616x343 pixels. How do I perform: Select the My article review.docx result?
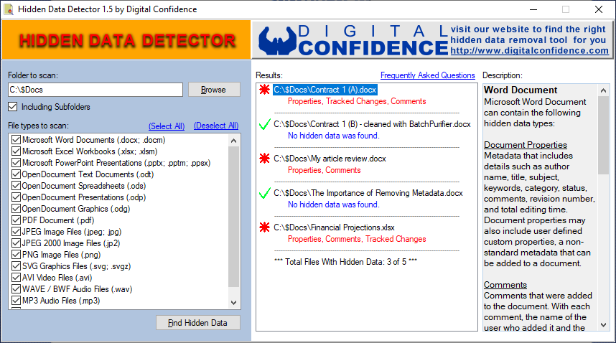[330, 159]
